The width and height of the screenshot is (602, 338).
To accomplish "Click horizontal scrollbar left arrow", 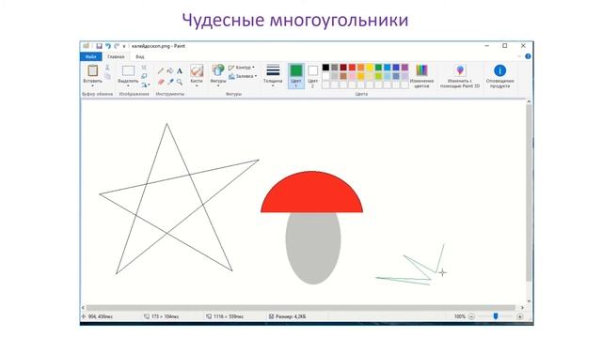I will [x=83, y=307].
